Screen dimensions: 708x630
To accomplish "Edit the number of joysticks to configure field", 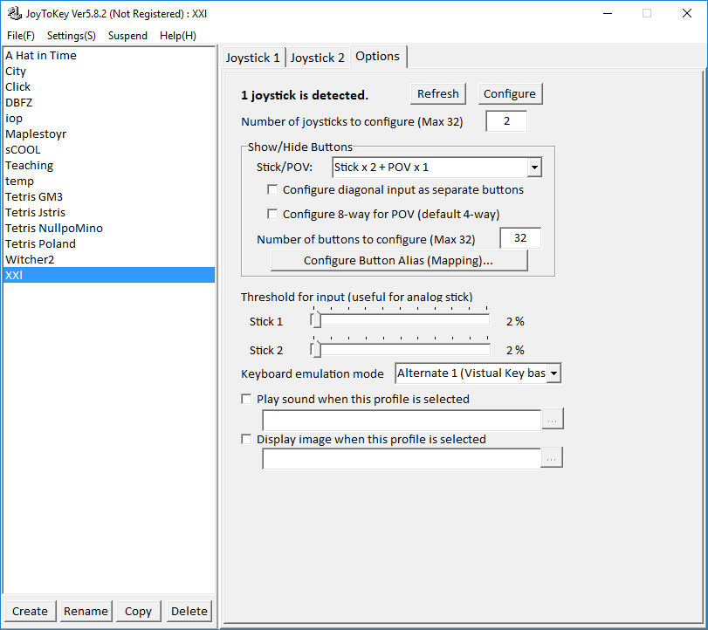I will coord(506,121).
